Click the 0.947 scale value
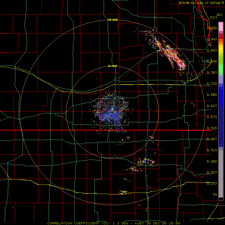This screenshot has height=225, width=225. pos(212,39)
